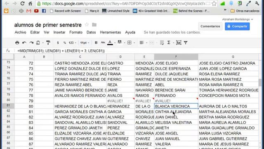The height and width of the screenshot is (149, 264).
Task: Open the Archivo menu
Action: tap(20, 32)
